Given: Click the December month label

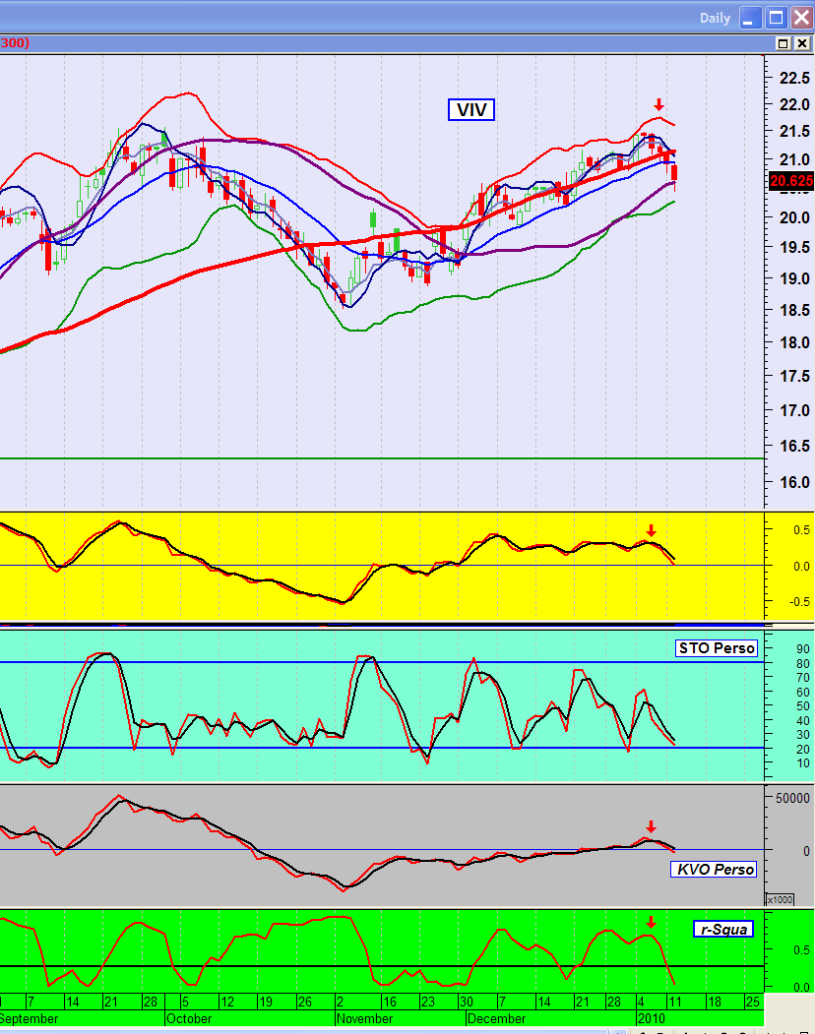Looking at the screenshot, I should 496,1019.
